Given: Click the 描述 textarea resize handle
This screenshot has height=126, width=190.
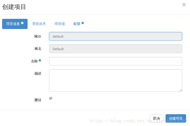Looking at the screenshot, I should [181, 90].
